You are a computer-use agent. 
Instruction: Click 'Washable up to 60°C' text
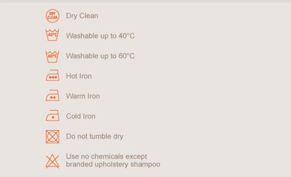tap(100, 56)
